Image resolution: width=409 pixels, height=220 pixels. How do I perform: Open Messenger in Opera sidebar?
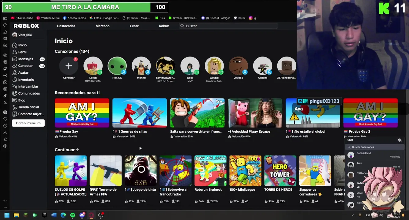point(5,75)
